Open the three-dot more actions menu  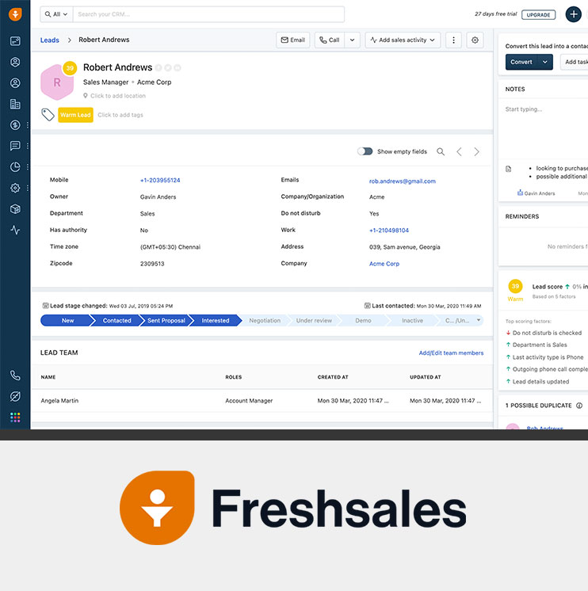(453, 40)
